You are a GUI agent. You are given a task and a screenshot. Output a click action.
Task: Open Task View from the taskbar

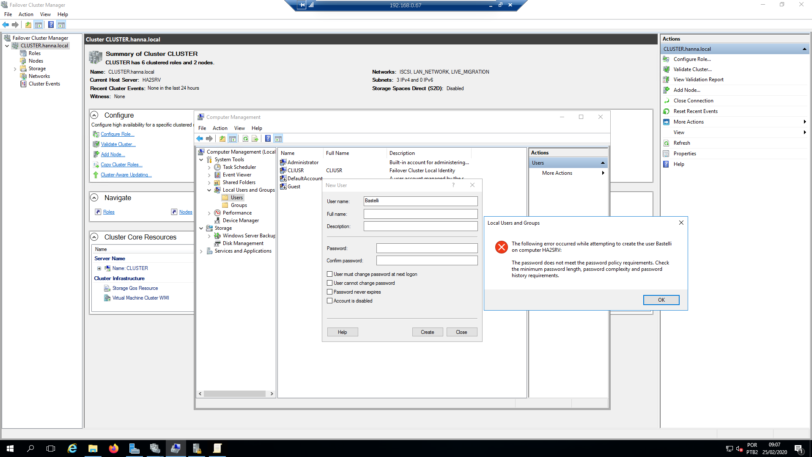51,449
